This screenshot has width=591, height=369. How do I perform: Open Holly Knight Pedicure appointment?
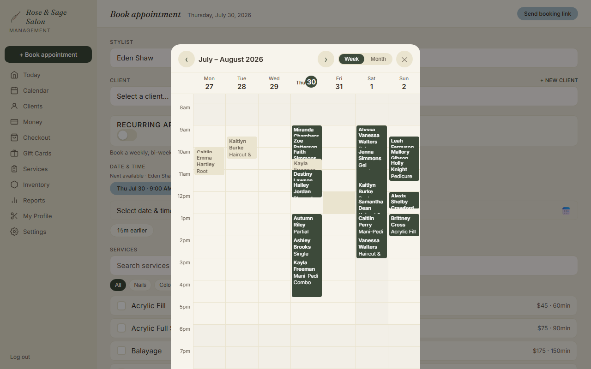404,170
